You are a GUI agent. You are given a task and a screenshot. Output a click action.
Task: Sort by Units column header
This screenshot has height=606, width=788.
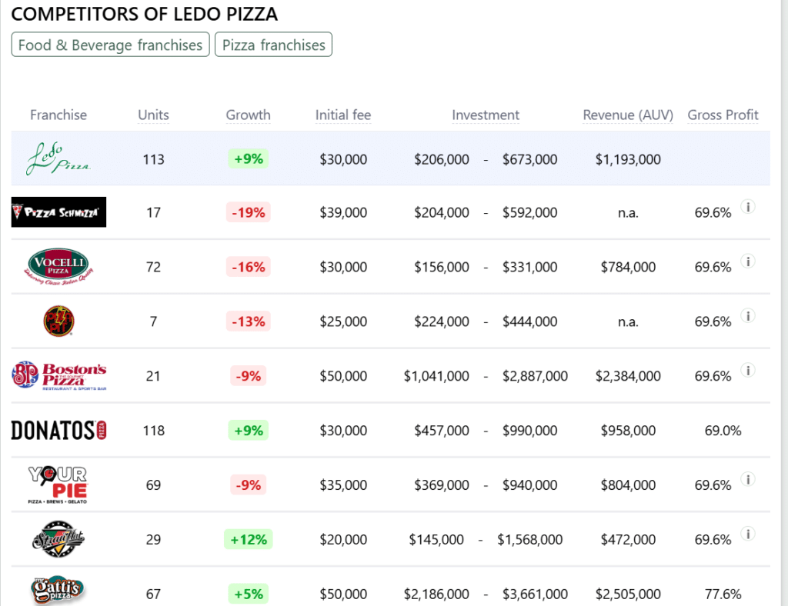(153, 115)
